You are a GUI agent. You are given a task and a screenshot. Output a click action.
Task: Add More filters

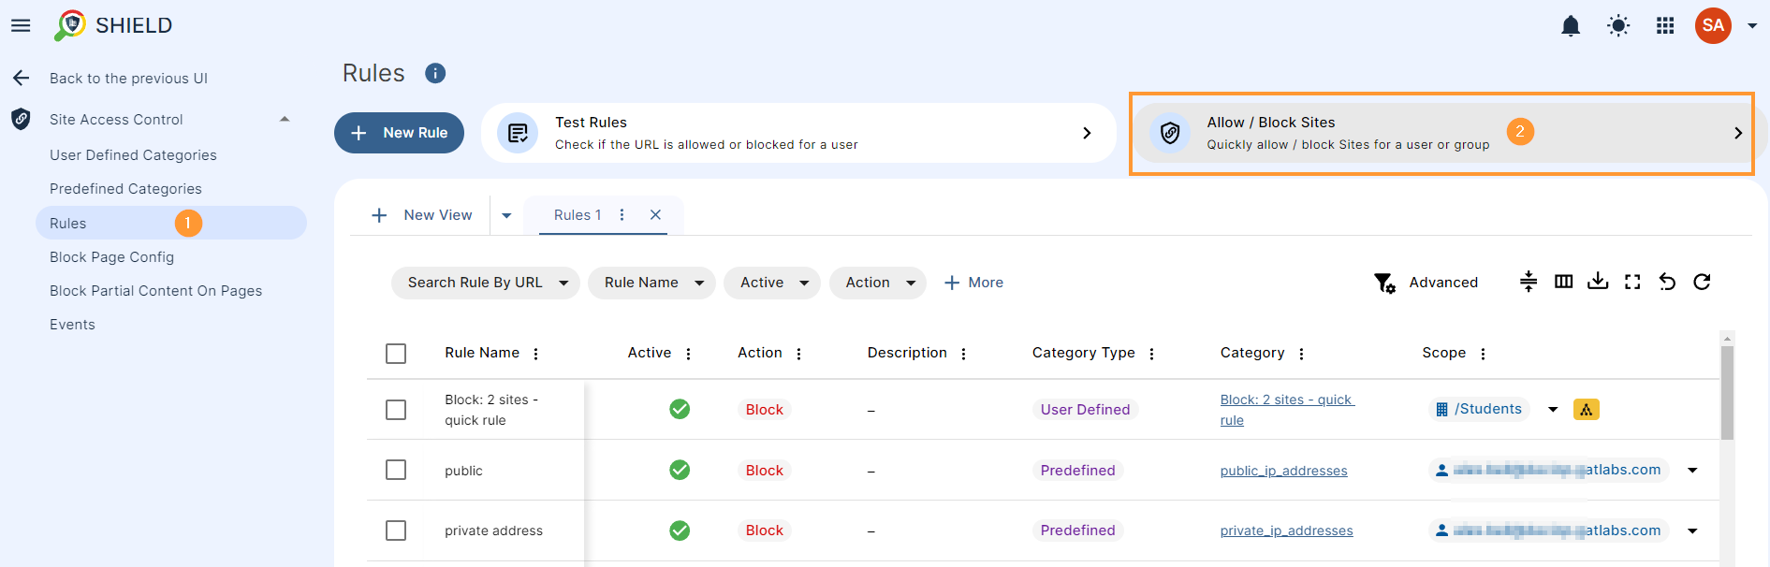point(973,283)
